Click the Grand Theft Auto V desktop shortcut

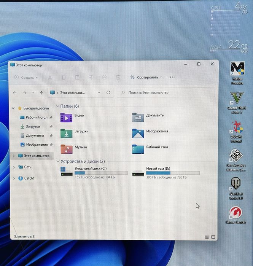[237, 103]
